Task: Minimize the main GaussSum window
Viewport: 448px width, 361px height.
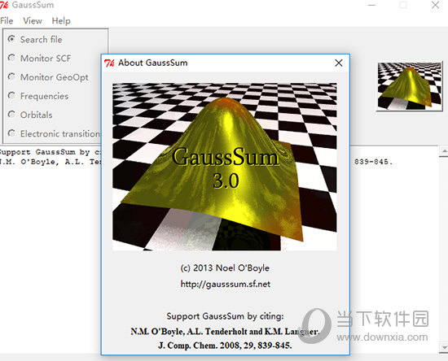Action: (371, 5)
